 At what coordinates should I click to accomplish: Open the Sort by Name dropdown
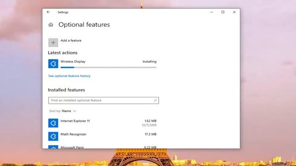pos(63,111)
